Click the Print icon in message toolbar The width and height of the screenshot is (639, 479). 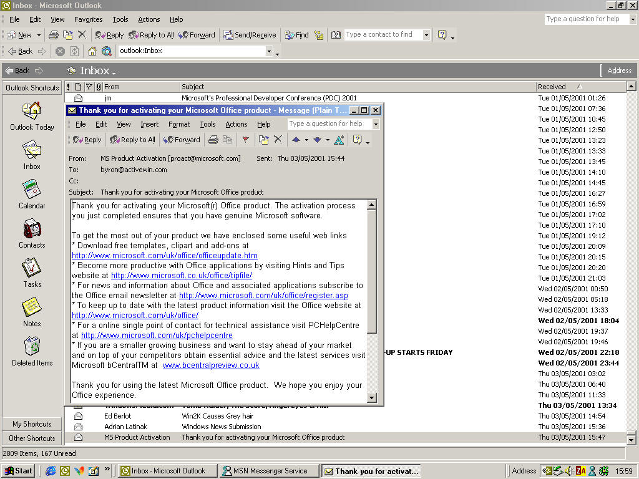point(213,140)
